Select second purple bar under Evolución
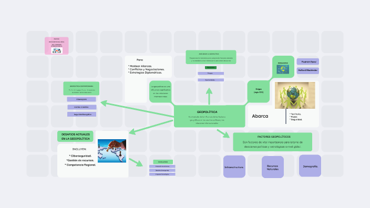This screenshot has width=370, height=208. point(162,170)
